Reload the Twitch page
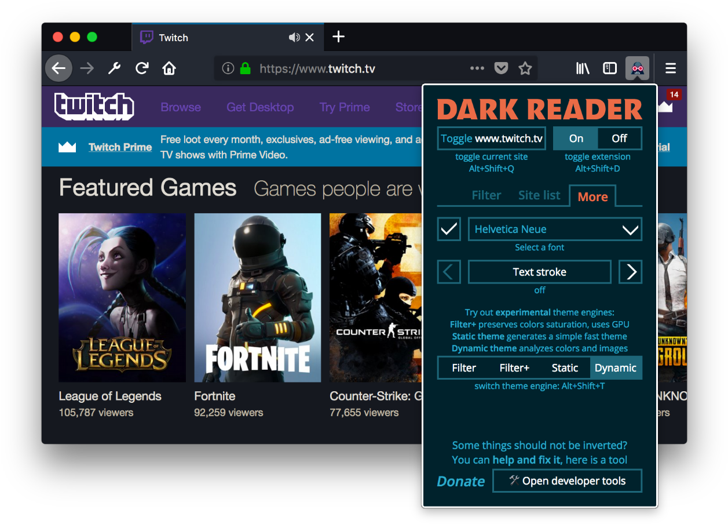Screen dimensions: 728x524 point(142,69)
